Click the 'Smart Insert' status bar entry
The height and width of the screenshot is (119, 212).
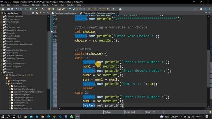pos(130,112)
